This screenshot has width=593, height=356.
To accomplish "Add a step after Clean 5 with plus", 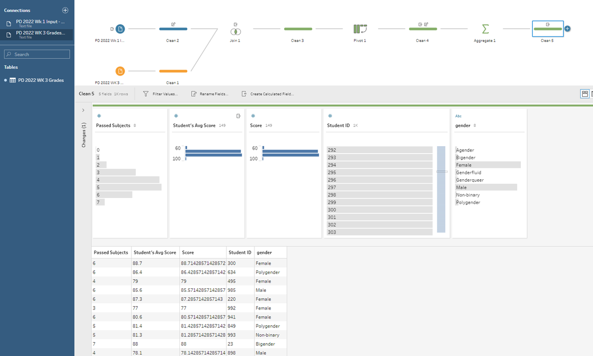I will click(x=567, y=29).
